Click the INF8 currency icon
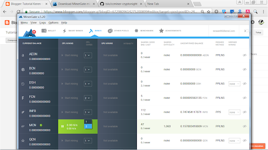The width and height of the screenshot is (268, 150). click(23, 112)
